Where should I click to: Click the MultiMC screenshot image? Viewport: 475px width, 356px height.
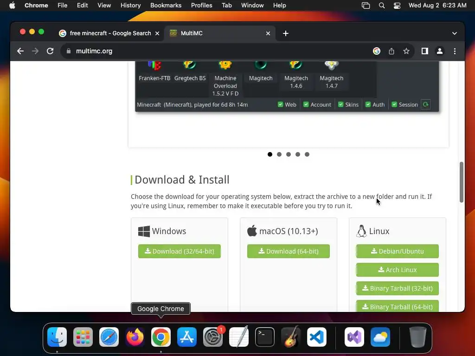(x=287, y=86)
